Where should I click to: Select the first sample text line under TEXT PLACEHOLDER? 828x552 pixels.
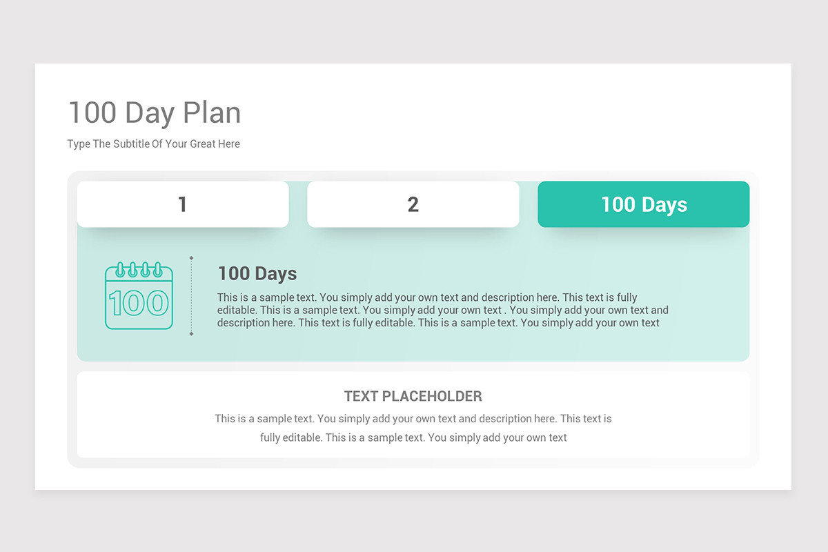click(x=413, y=418)
